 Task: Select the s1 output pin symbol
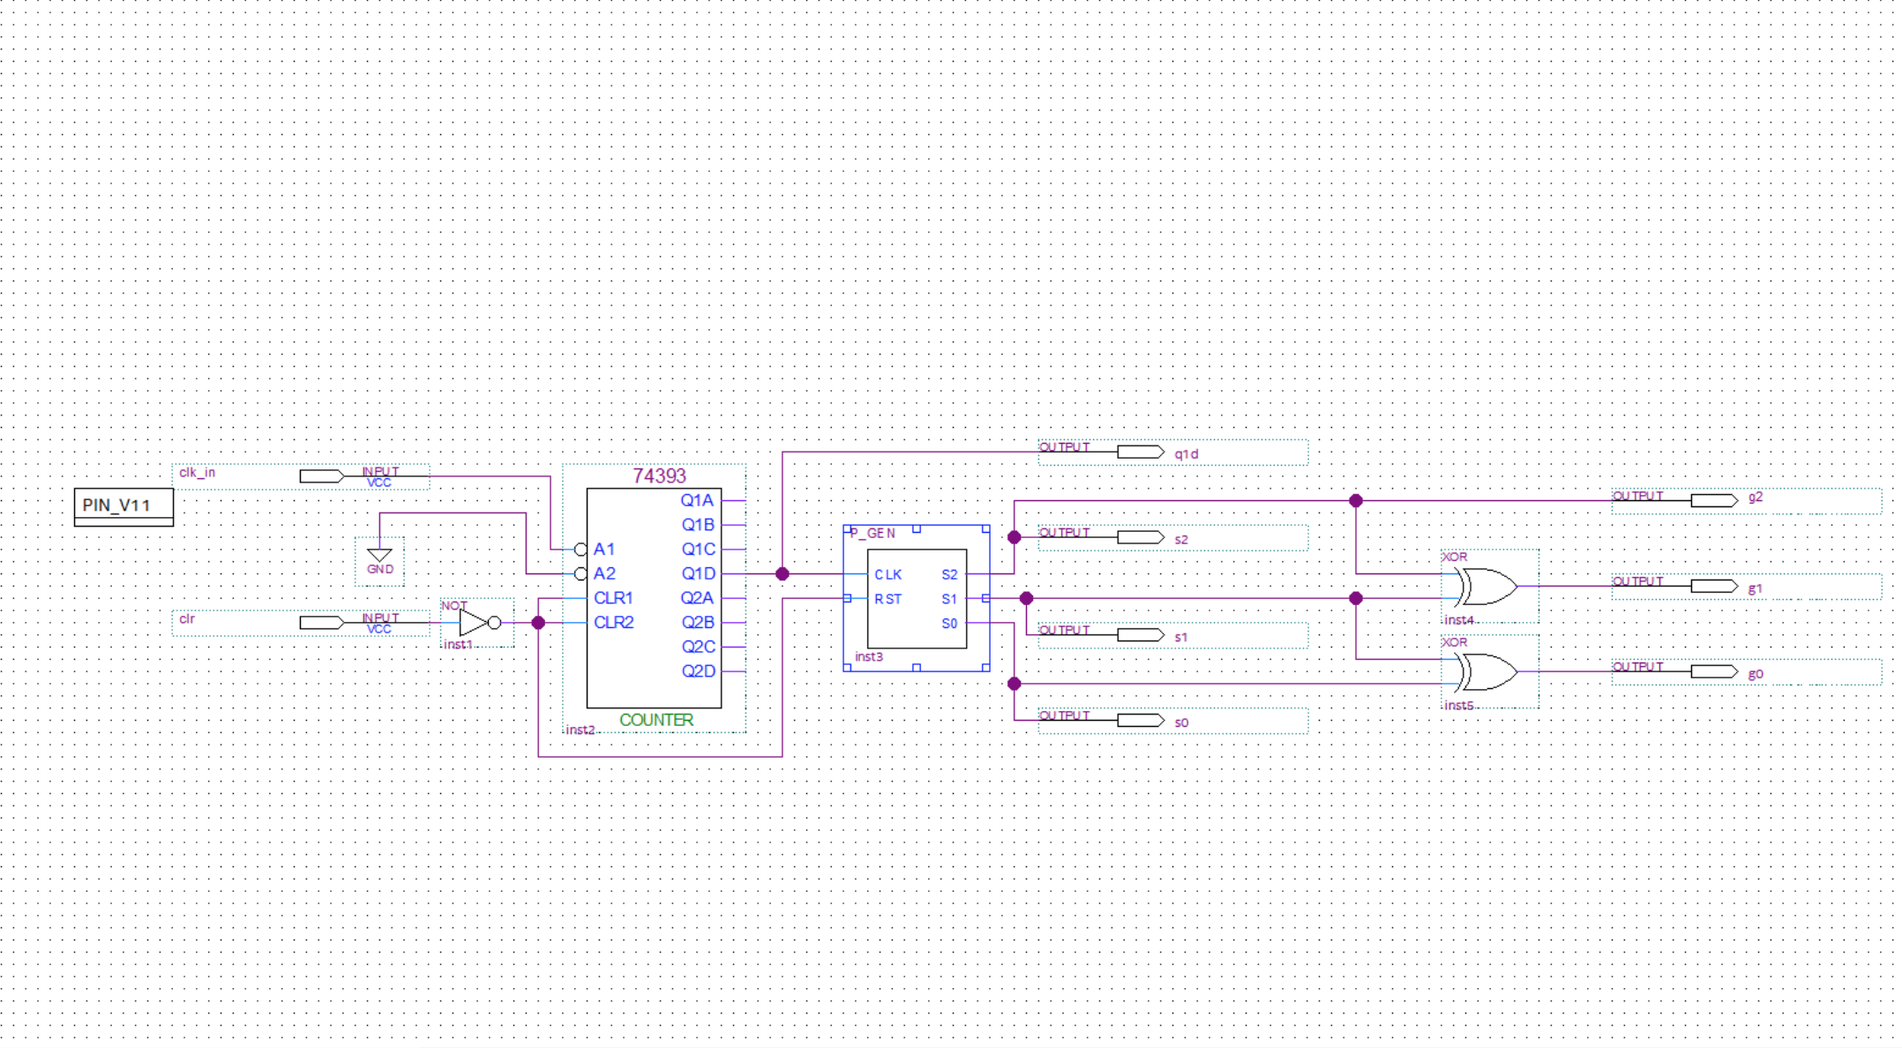[1140, 635]
